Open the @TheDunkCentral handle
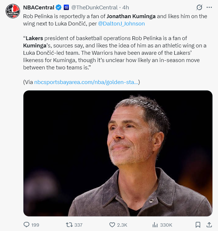218x231 pixels. (94, 7)
